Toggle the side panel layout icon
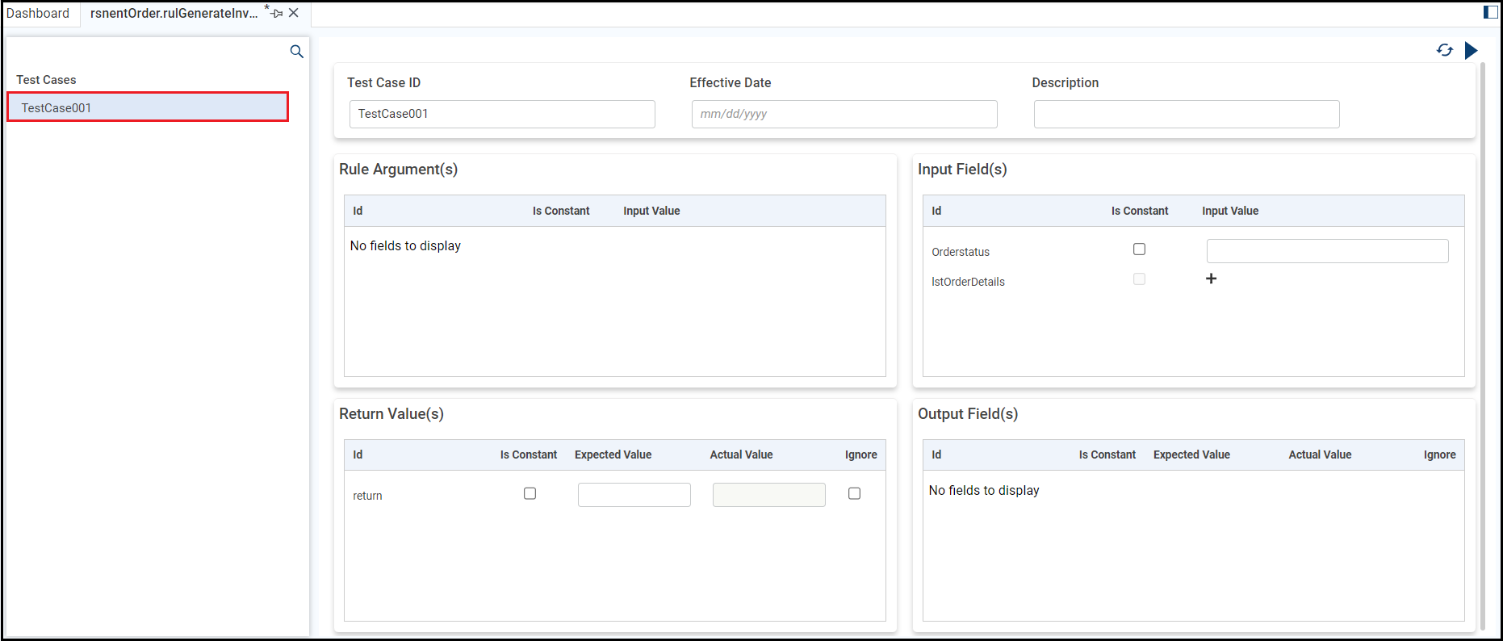Image resolution: width=1503 pixels, height=641 pixels. pyautogui.click(x=1490, y=12)
